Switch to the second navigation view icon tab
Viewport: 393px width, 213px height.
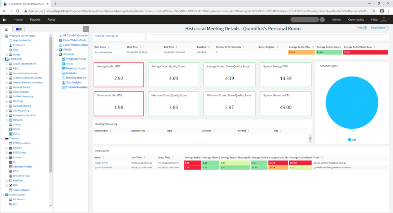pos(19,29)
